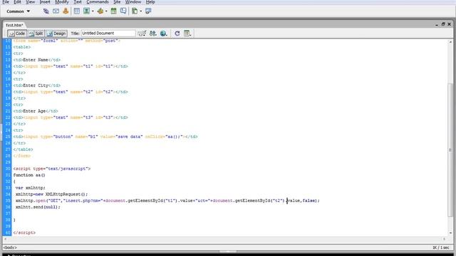The image size is (456, 256).
Task: Click the horizontal scroll left arrow
Action: (x=6, y=239)
